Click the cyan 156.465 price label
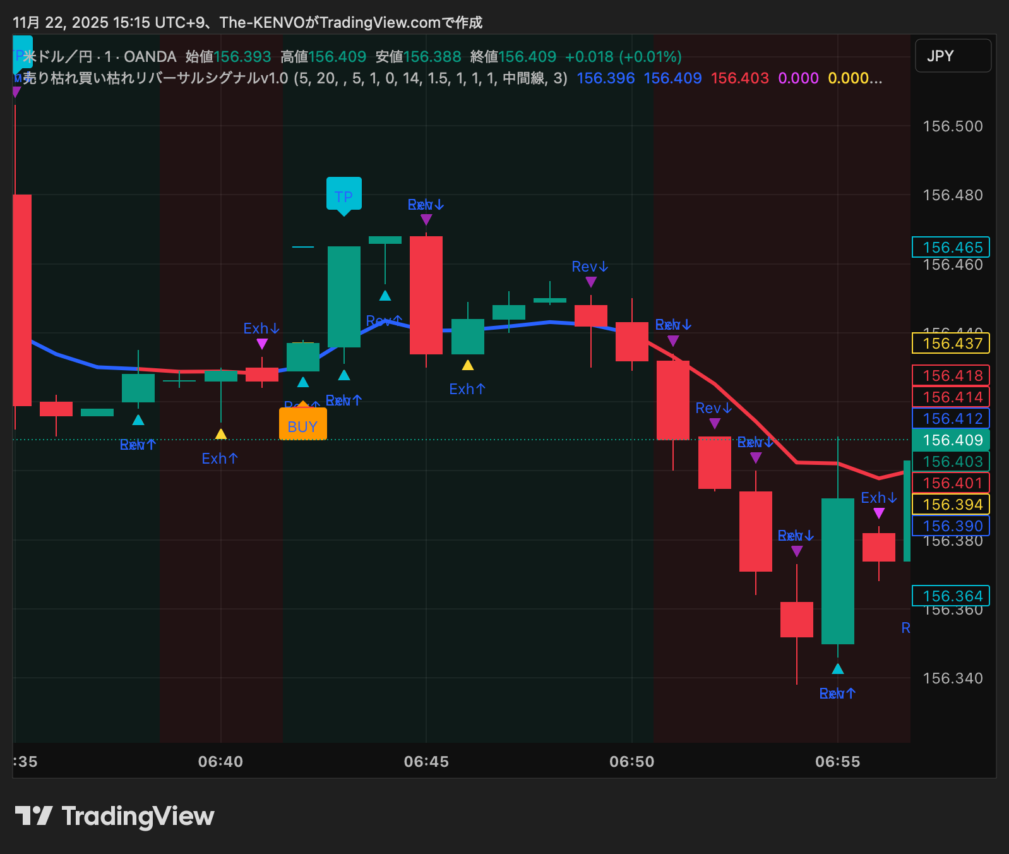This screenshot has width=1009, height=854. click(952, 248)
